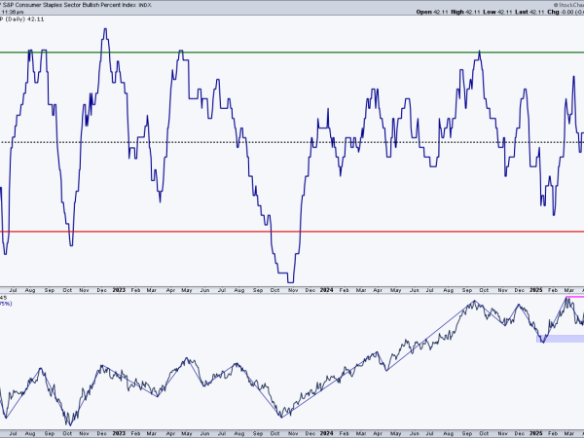Click the Open 42.11 value in header
This screenshot has height=438, width=584.
(x=432, y=12)
